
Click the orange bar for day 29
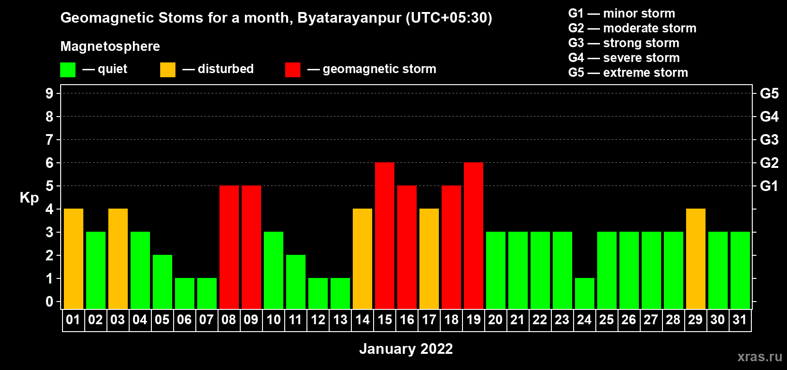click(696, 259)
